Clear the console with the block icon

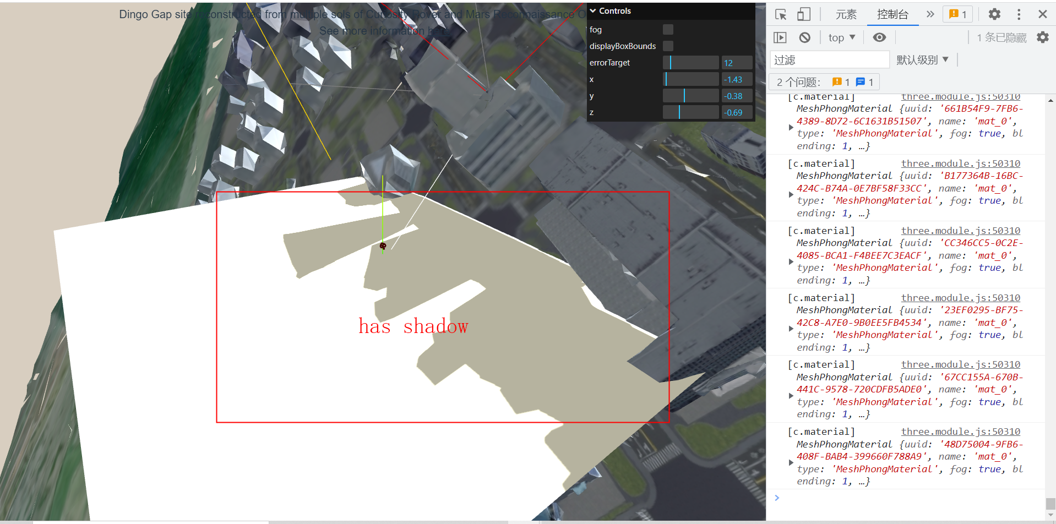click(805, 37)
